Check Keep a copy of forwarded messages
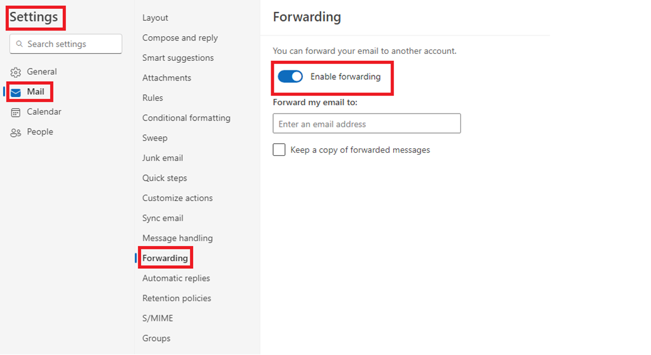651x355 pixels. coord(279,150)
